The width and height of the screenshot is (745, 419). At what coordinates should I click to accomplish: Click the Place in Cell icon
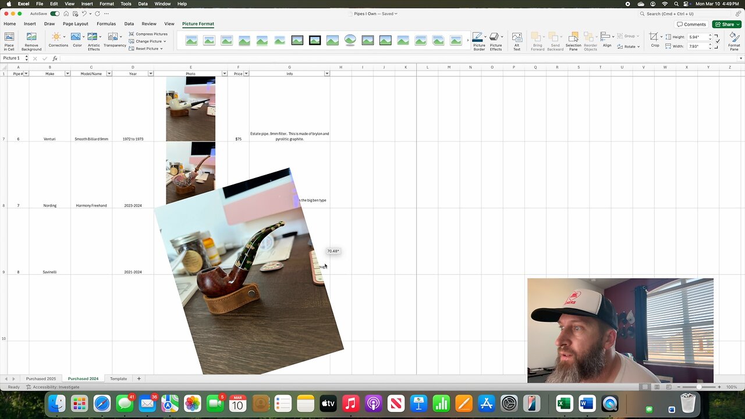point(9,41)
